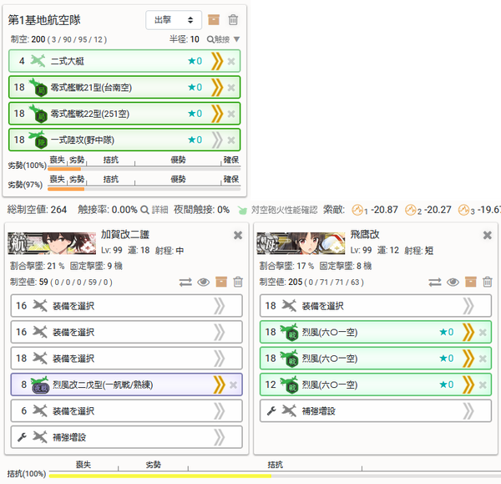Toggle visibility eye for 加賀改二護
The image size is (501, 484).
[203, 282]
